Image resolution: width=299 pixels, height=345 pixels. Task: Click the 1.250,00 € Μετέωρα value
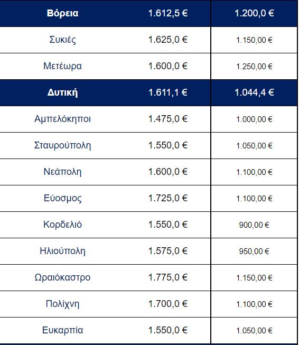[x=254, y=67]
